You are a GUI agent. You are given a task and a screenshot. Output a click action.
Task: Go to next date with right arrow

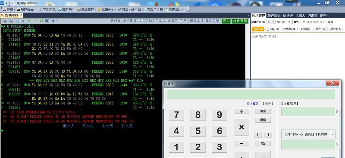click(x=272, y=22)
